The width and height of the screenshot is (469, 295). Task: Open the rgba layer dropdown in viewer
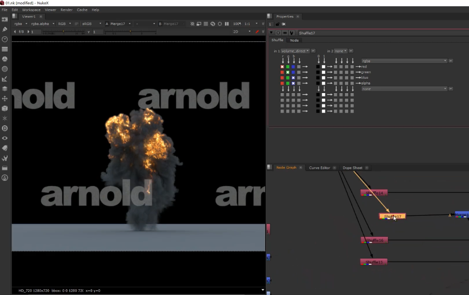click(x=21, y=24)
